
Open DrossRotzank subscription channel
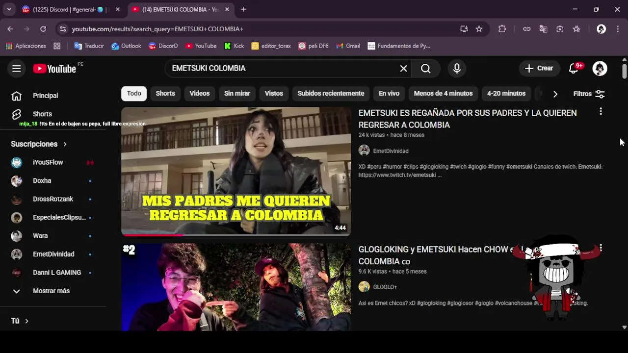pyautogui.click(x=53, y=199)
